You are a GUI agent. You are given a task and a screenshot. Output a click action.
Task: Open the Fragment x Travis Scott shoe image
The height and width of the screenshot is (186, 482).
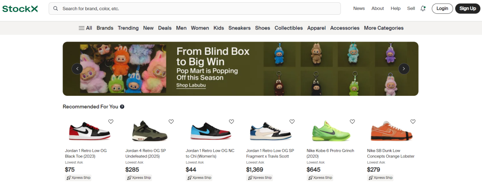point(271,131)
